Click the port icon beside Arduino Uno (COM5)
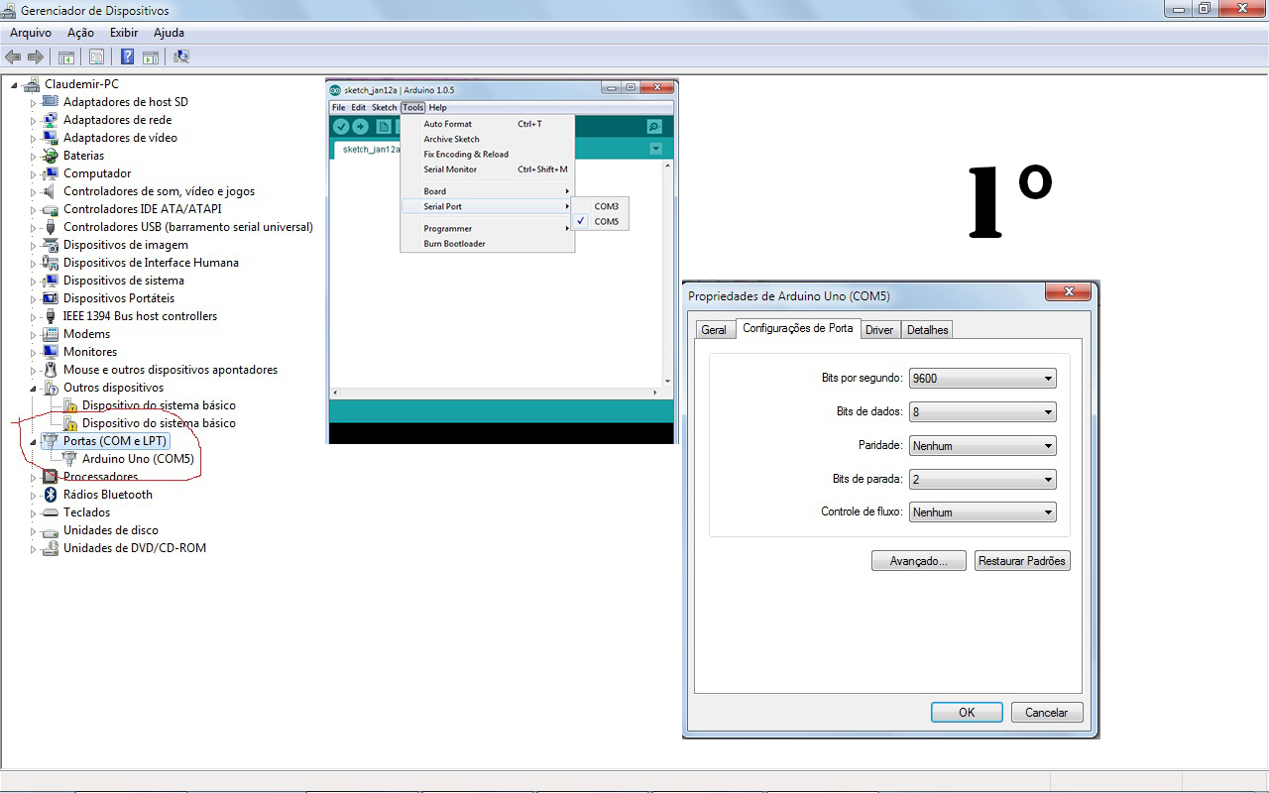This screenshot has height=793, width=1269. click(69, 459)
